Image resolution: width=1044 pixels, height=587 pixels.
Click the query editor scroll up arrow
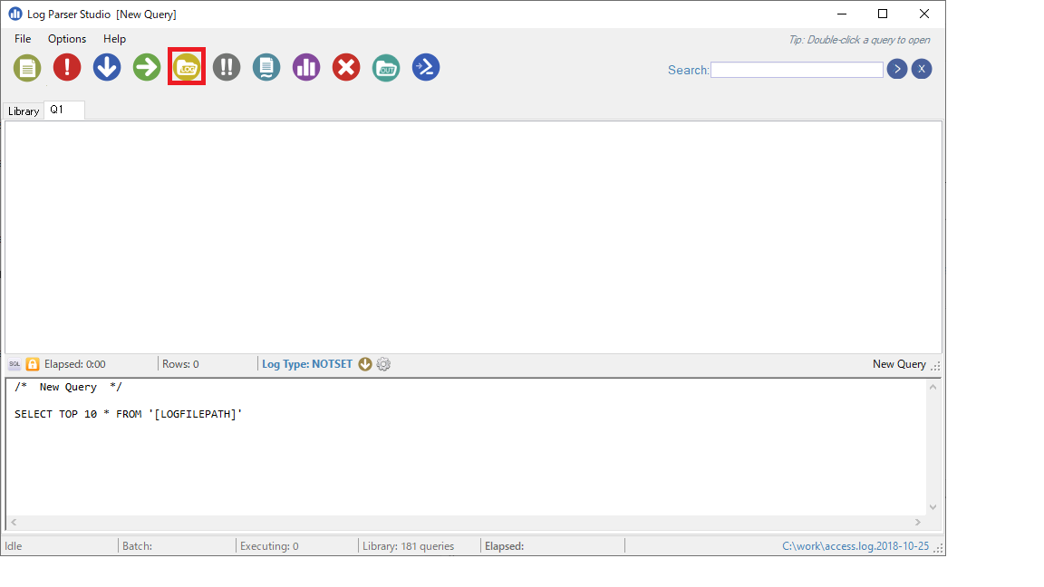click(933, 388)
